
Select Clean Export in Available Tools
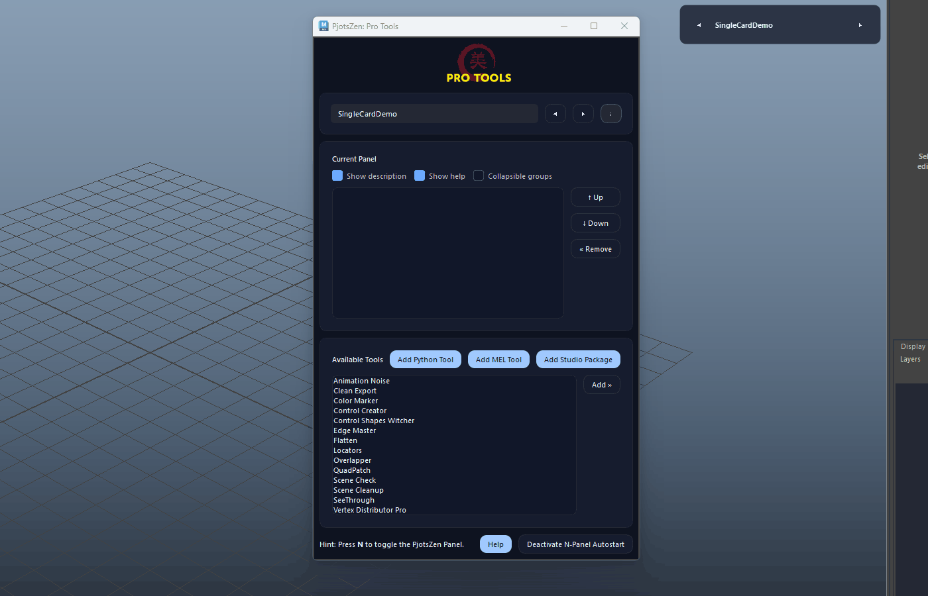(355, 391)
